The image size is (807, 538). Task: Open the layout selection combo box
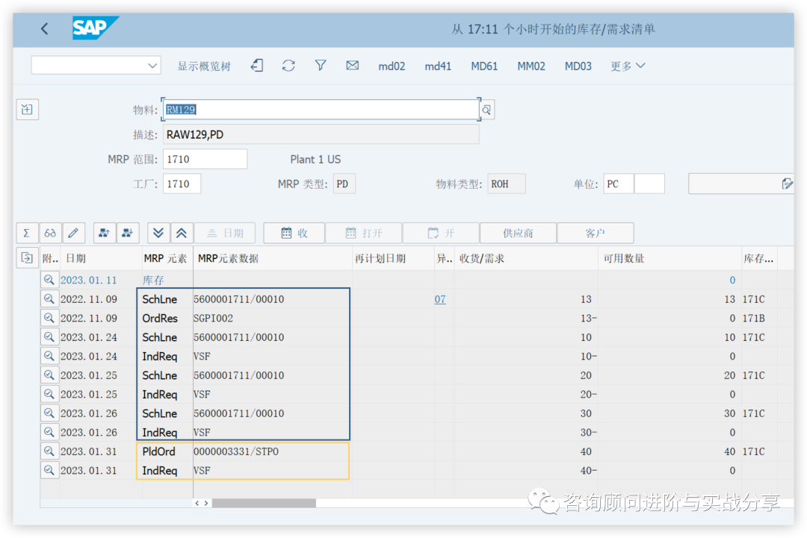96,65
